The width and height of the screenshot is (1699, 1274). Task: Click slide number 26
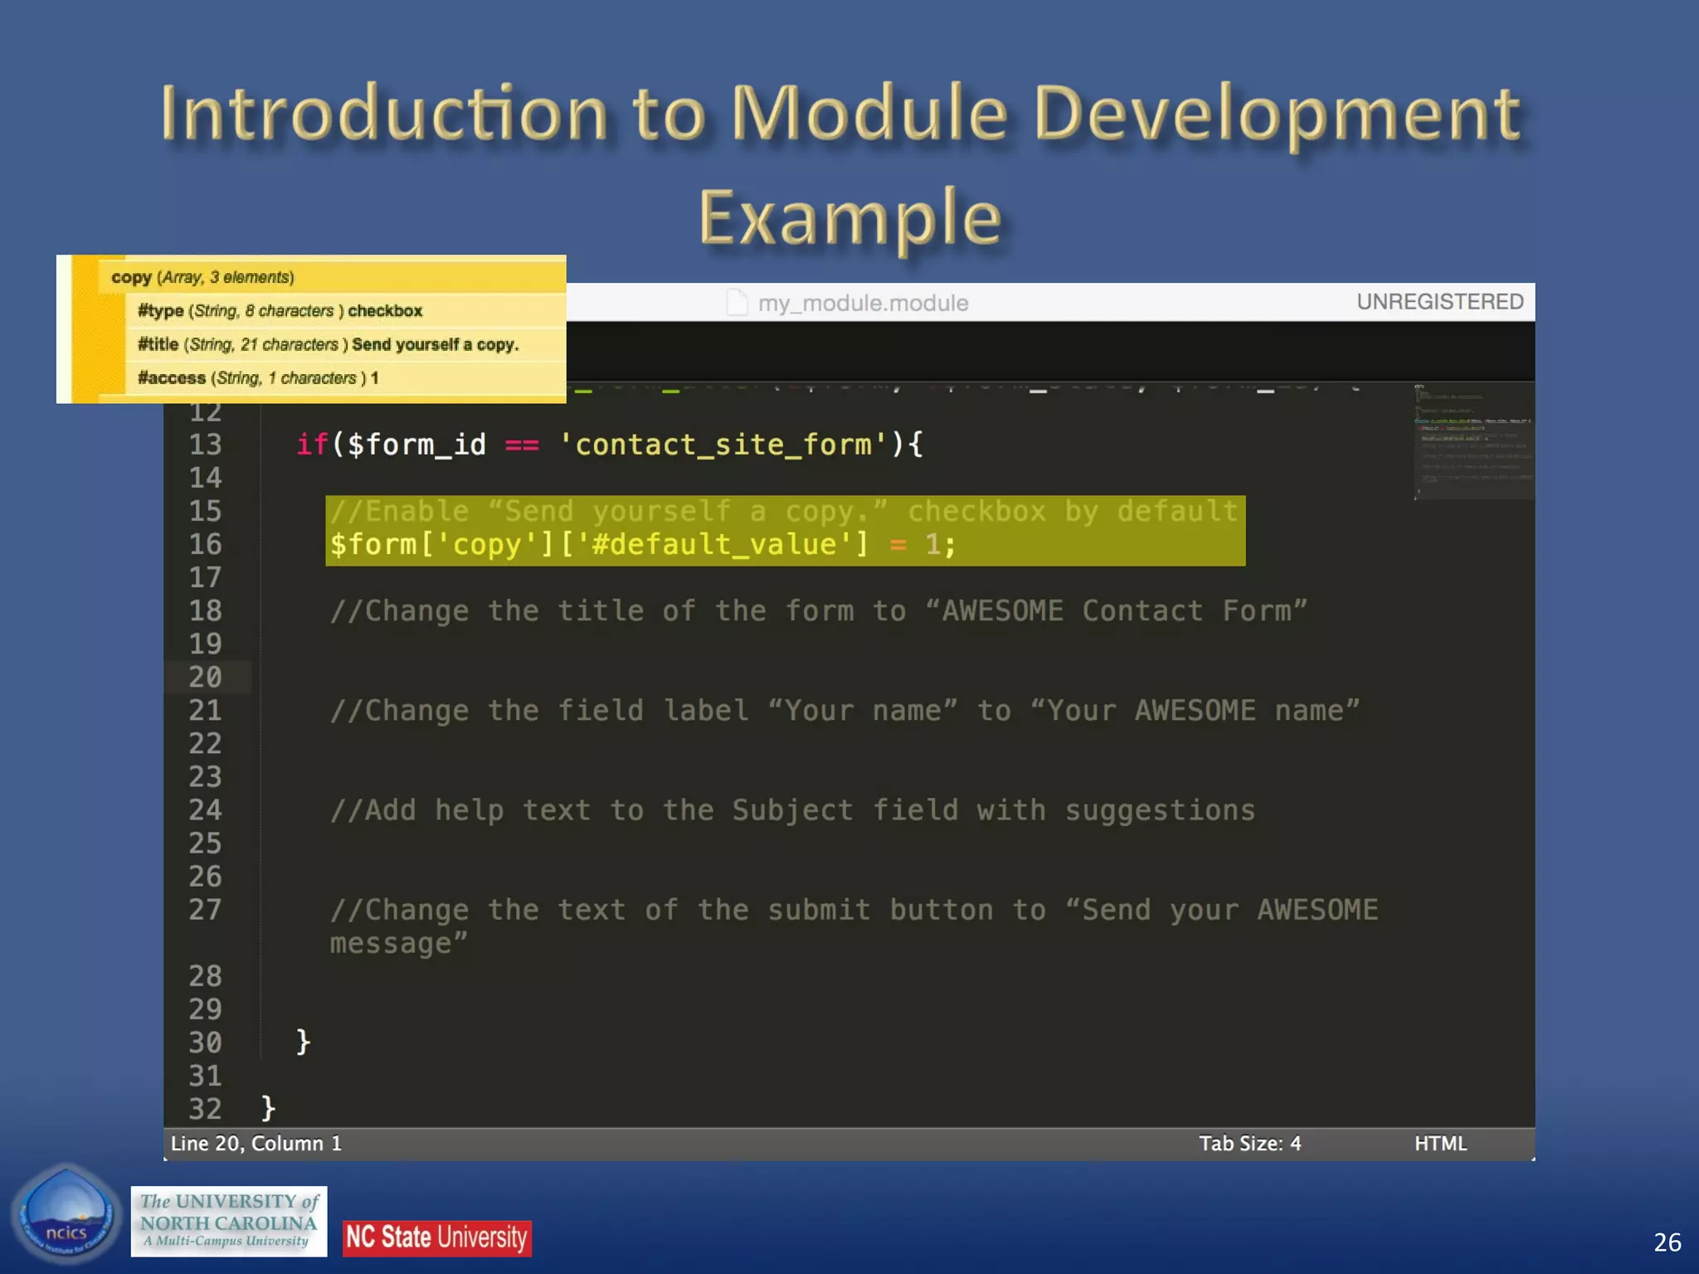(1667, 1242)
